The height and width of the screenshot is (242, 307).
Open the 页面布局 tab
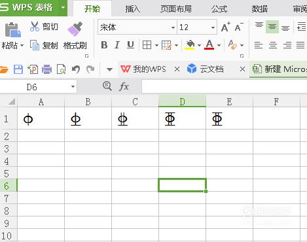[x=176, y=9]
